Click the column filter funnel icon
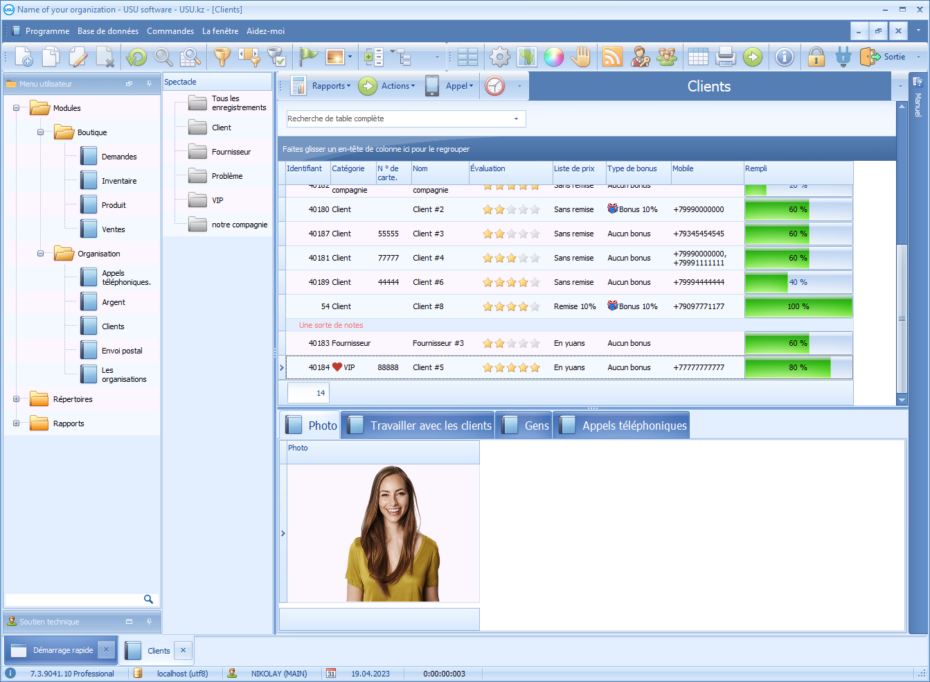 (249, 57)
